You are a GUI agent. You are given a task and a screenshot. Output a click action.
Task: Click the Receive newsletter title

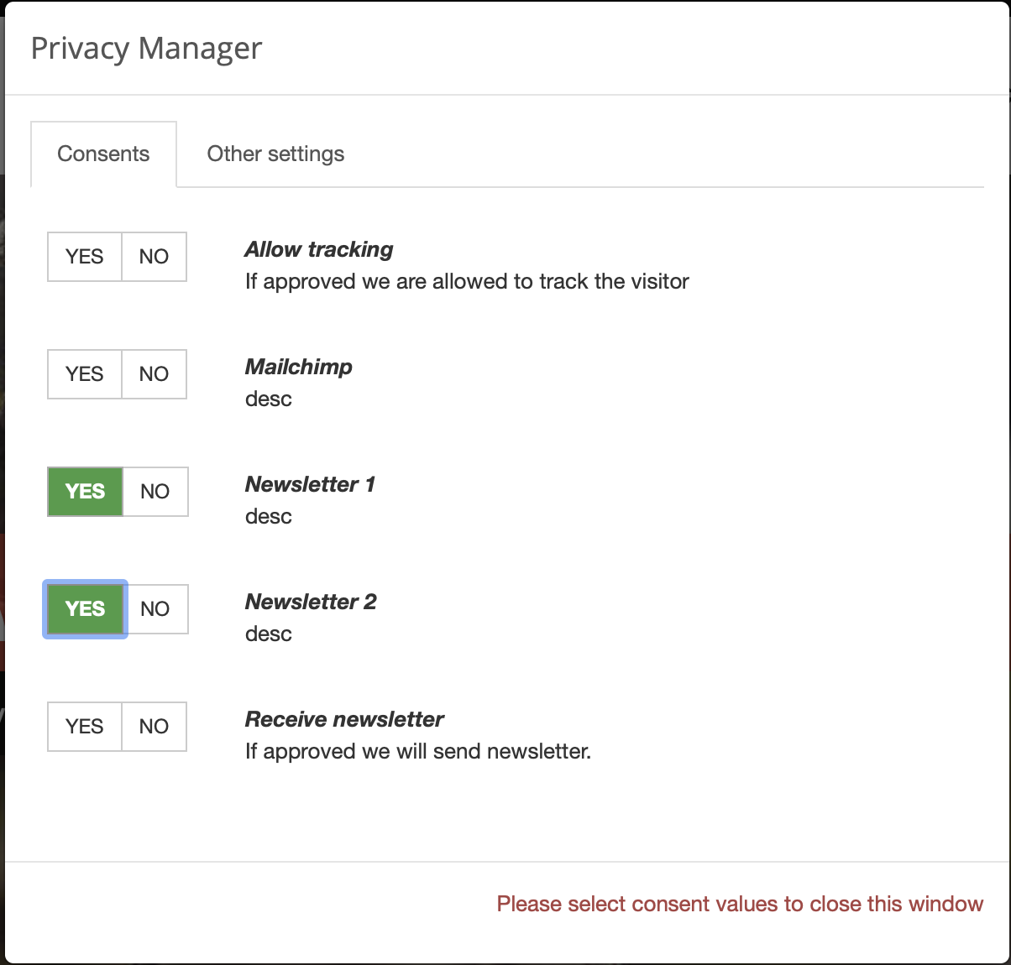[x=344, y=720]
